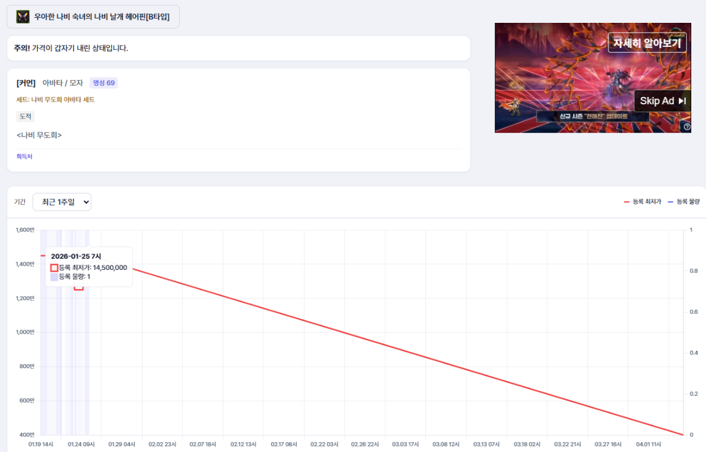706x452 pixels.
Task: Click the 아바타 / 모자 category text
Action: tap(62, 83)
